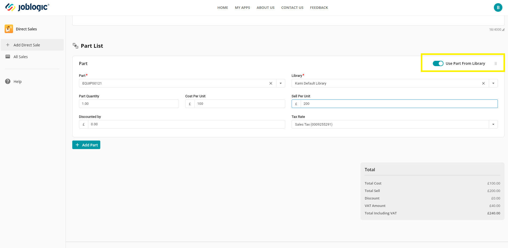Open FEEDBACK page
Image resolution: width=508 pixels, height=248 pixels.
click(319, 7)
